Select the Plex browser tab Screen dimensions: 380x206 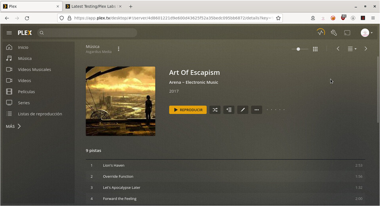coord(31,7)
